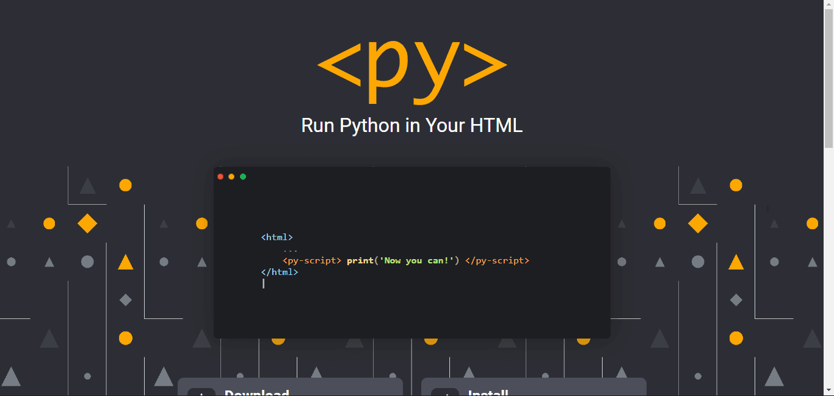
Task: Click the opening <py-script> tag
Action: click(311, 260)
